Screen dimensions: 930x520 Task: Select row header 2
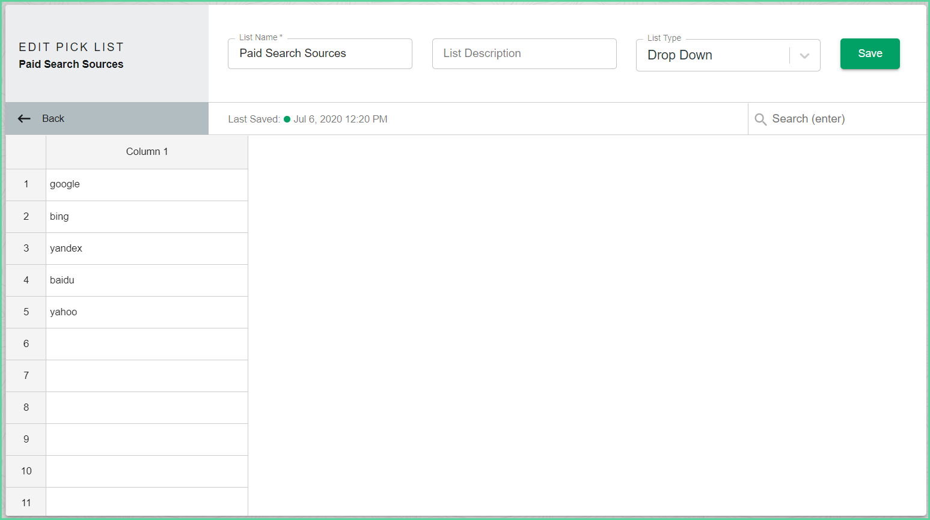pos(26,217)
